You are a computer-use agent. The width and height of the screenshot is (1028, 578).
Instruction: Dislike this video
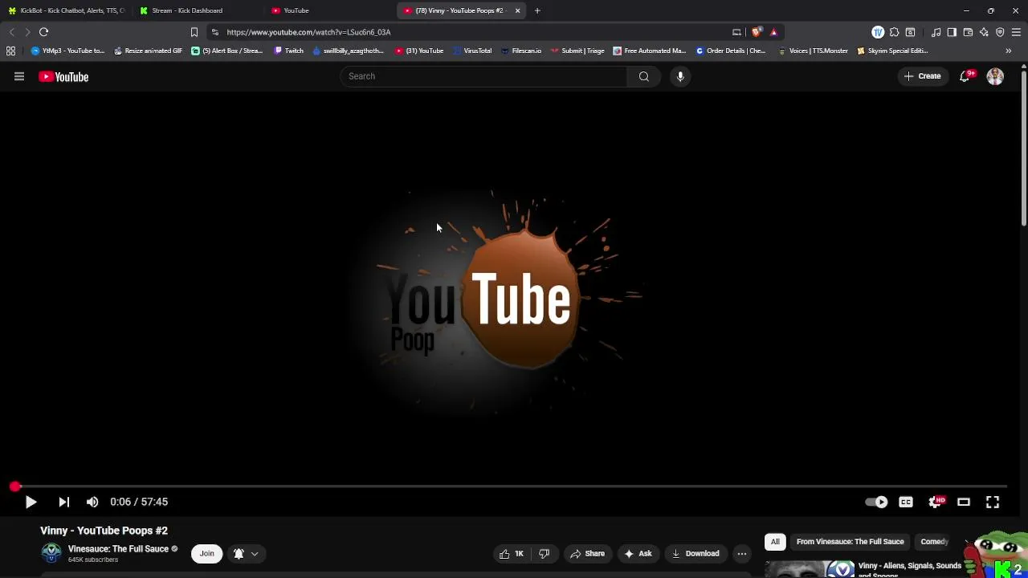pos(545,553)
